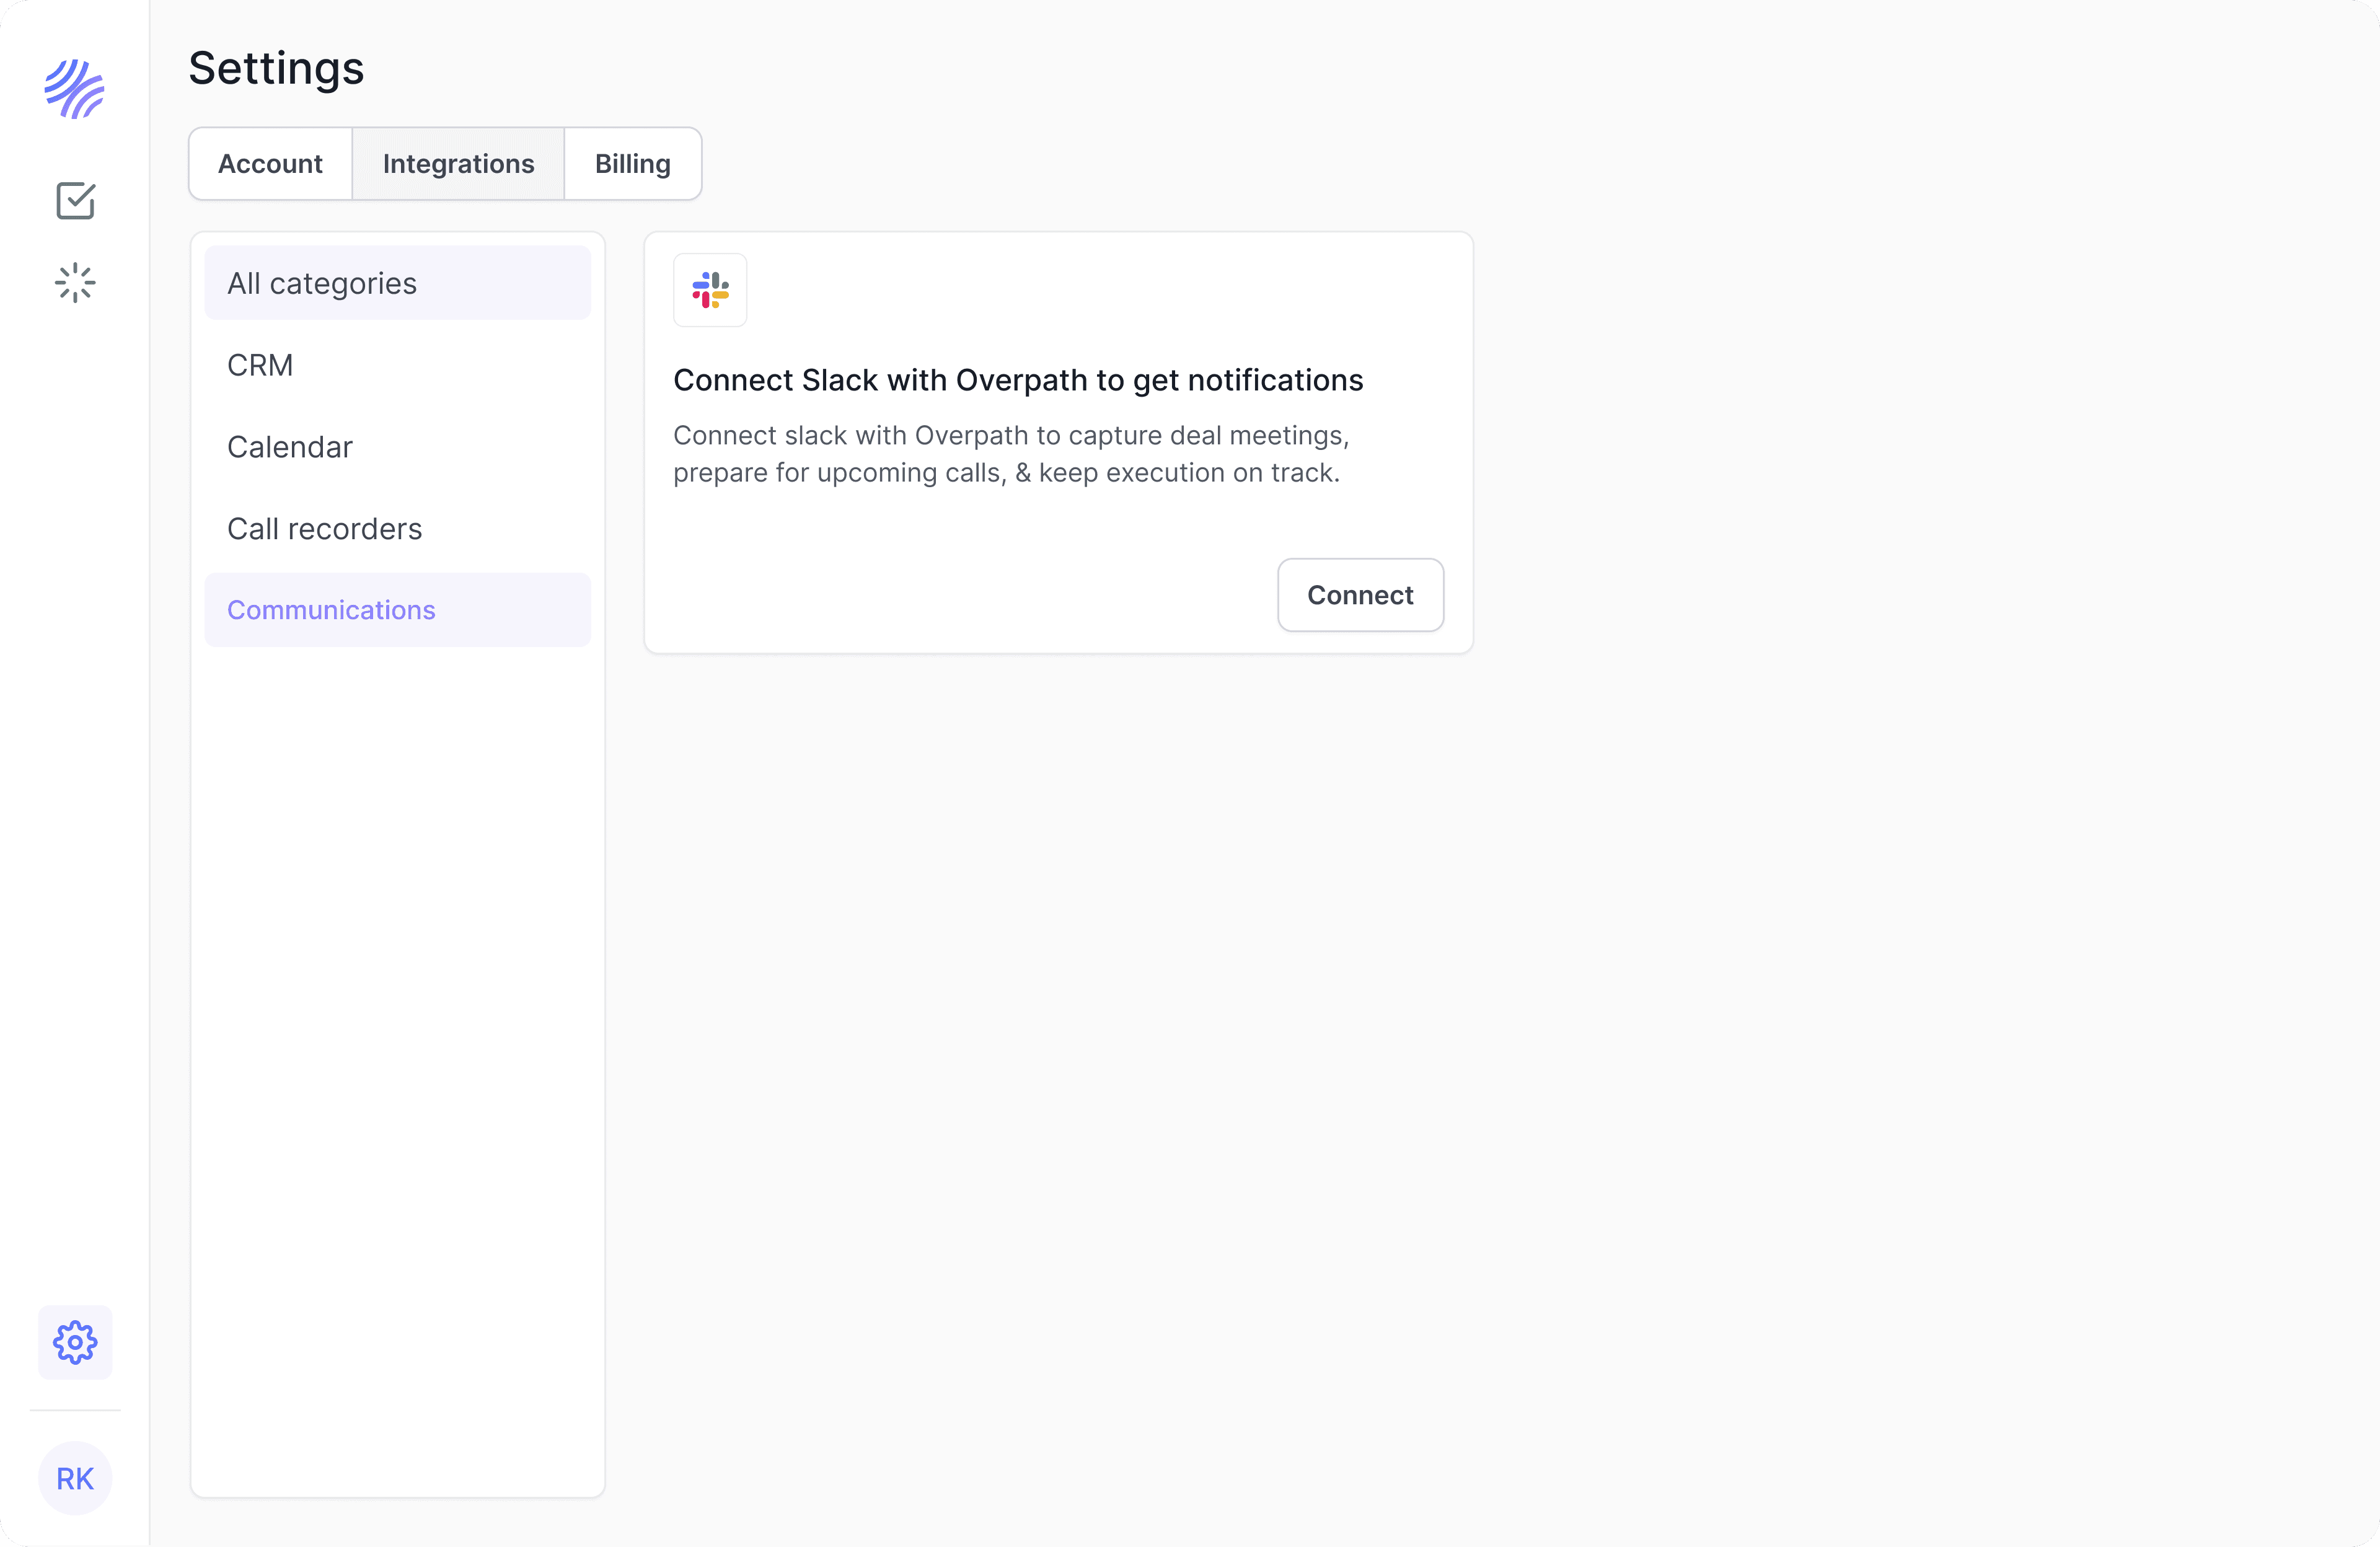Click the Slack card description text
Viewport: 2380px width, 1547px height.
coord(1010,454)
